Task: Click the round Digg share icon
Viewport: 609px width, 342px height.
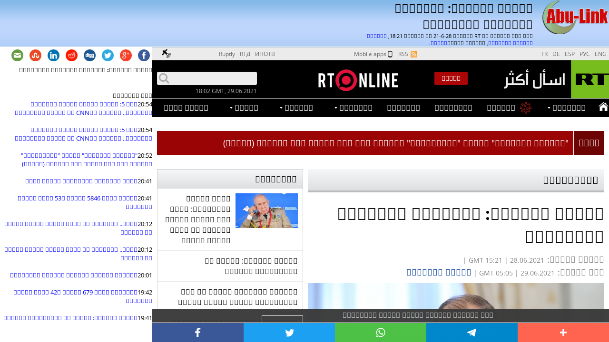Action: (x=90, y=56)
